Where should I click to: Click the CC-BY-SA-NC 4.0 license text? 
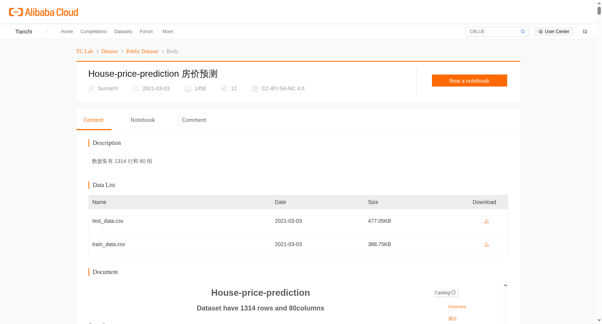click(283, 88)
